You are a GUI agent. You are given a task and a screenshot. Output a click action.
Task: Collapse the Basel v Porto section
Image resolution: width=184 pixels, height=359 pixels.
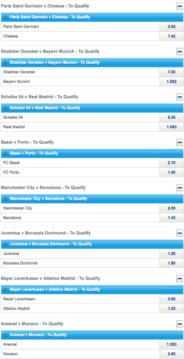(180, 142)
